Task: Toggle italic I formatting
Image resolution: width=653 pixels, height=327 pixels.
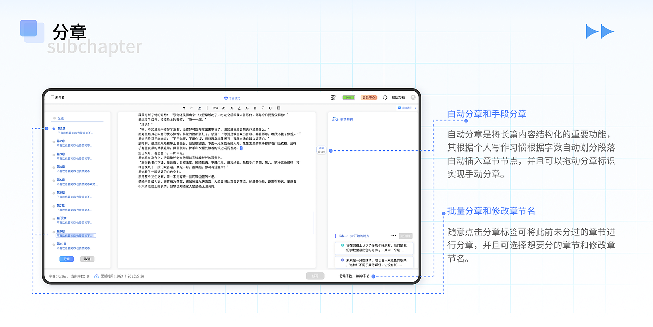Action: [263, 108]
